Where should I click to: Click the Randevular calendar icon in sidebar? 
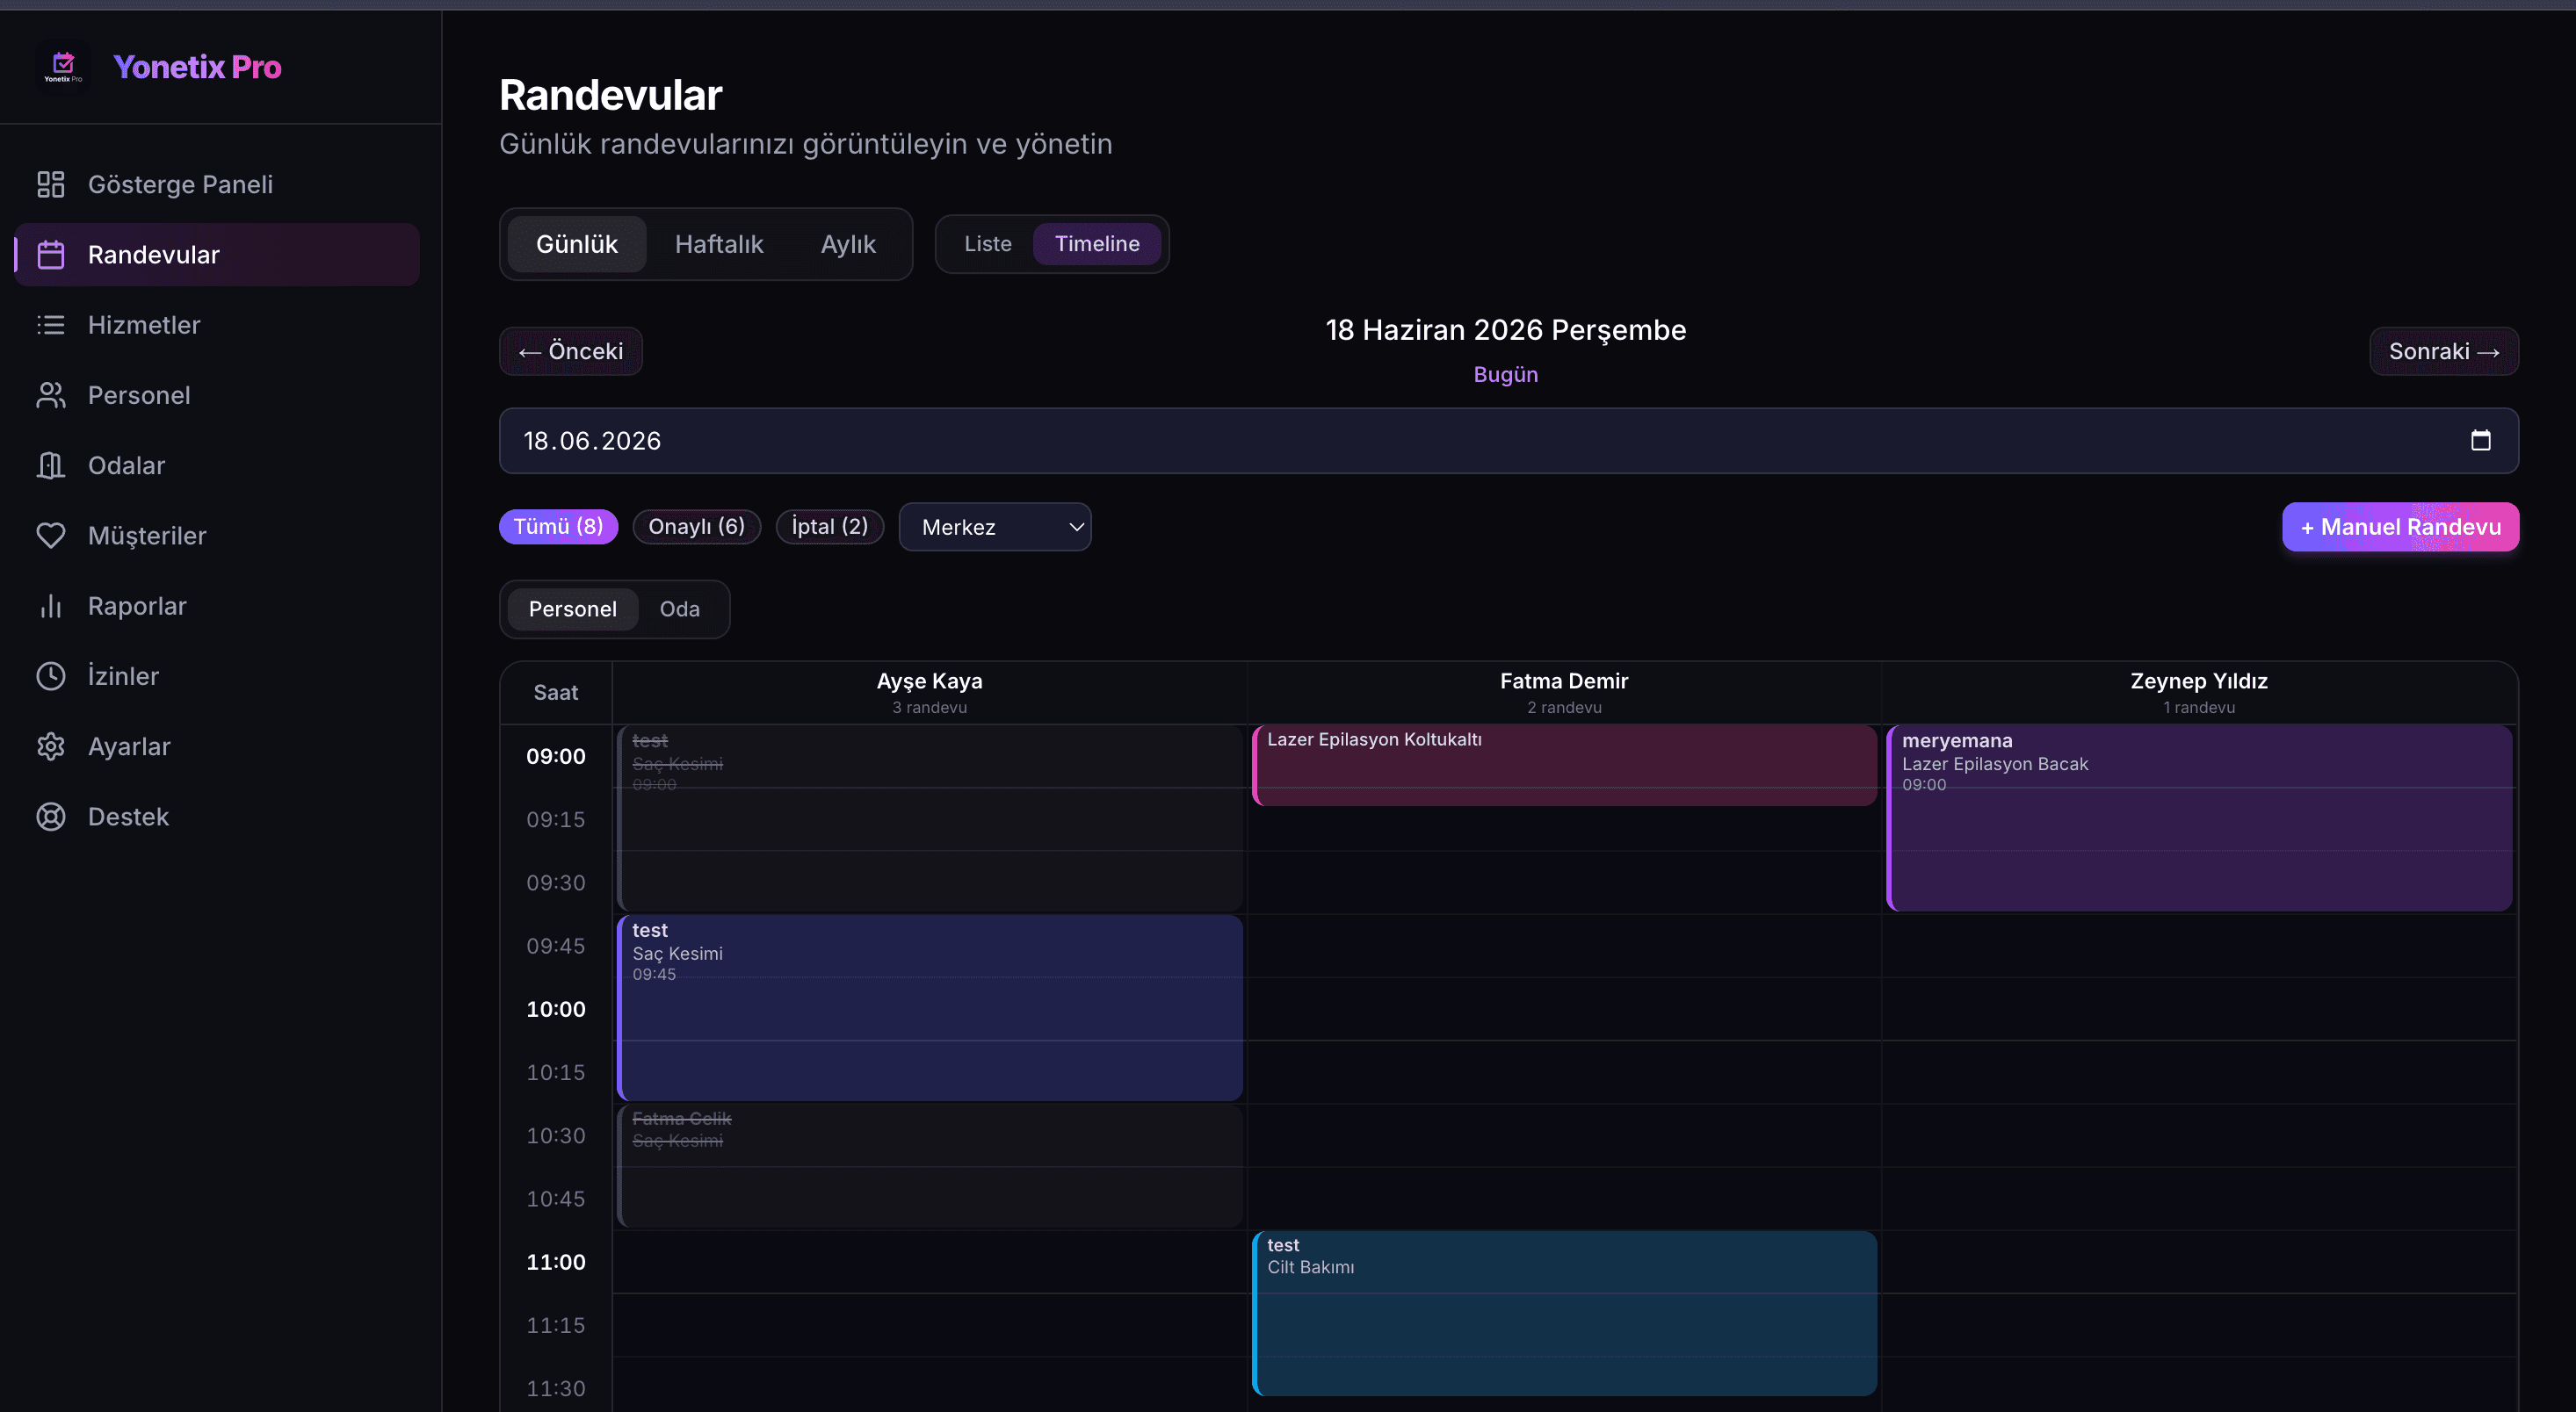tap(51, 255)
